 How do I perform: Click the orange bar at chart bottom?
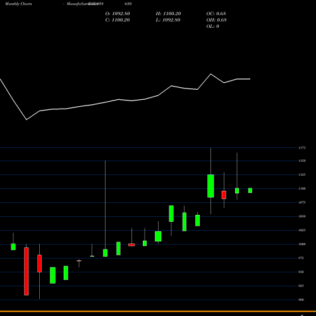(158, 311)
